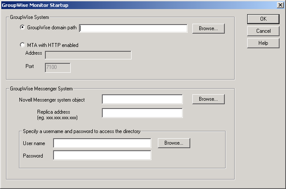Click the GroupWise Monitor Startup title bar
This screenshot has width=286, height=189.
coord(129,5)
